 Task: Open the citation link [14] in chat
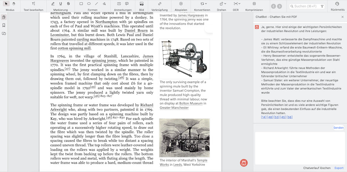coord(264,117)
